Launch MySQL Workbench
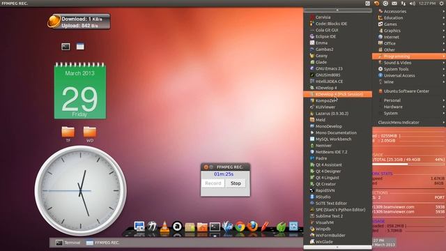The image size is (446, 251). point(337,139)
